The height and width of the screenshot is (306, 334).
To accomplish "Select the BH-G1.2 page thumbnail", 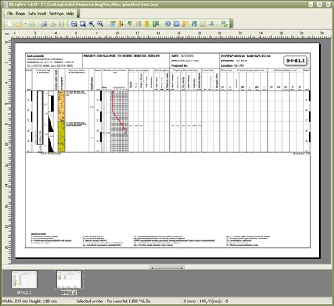I will coord(69,279).
